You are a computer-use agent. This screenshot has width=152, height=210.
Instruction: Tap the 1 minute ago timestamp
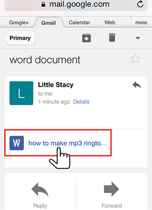tap(54, 102)
